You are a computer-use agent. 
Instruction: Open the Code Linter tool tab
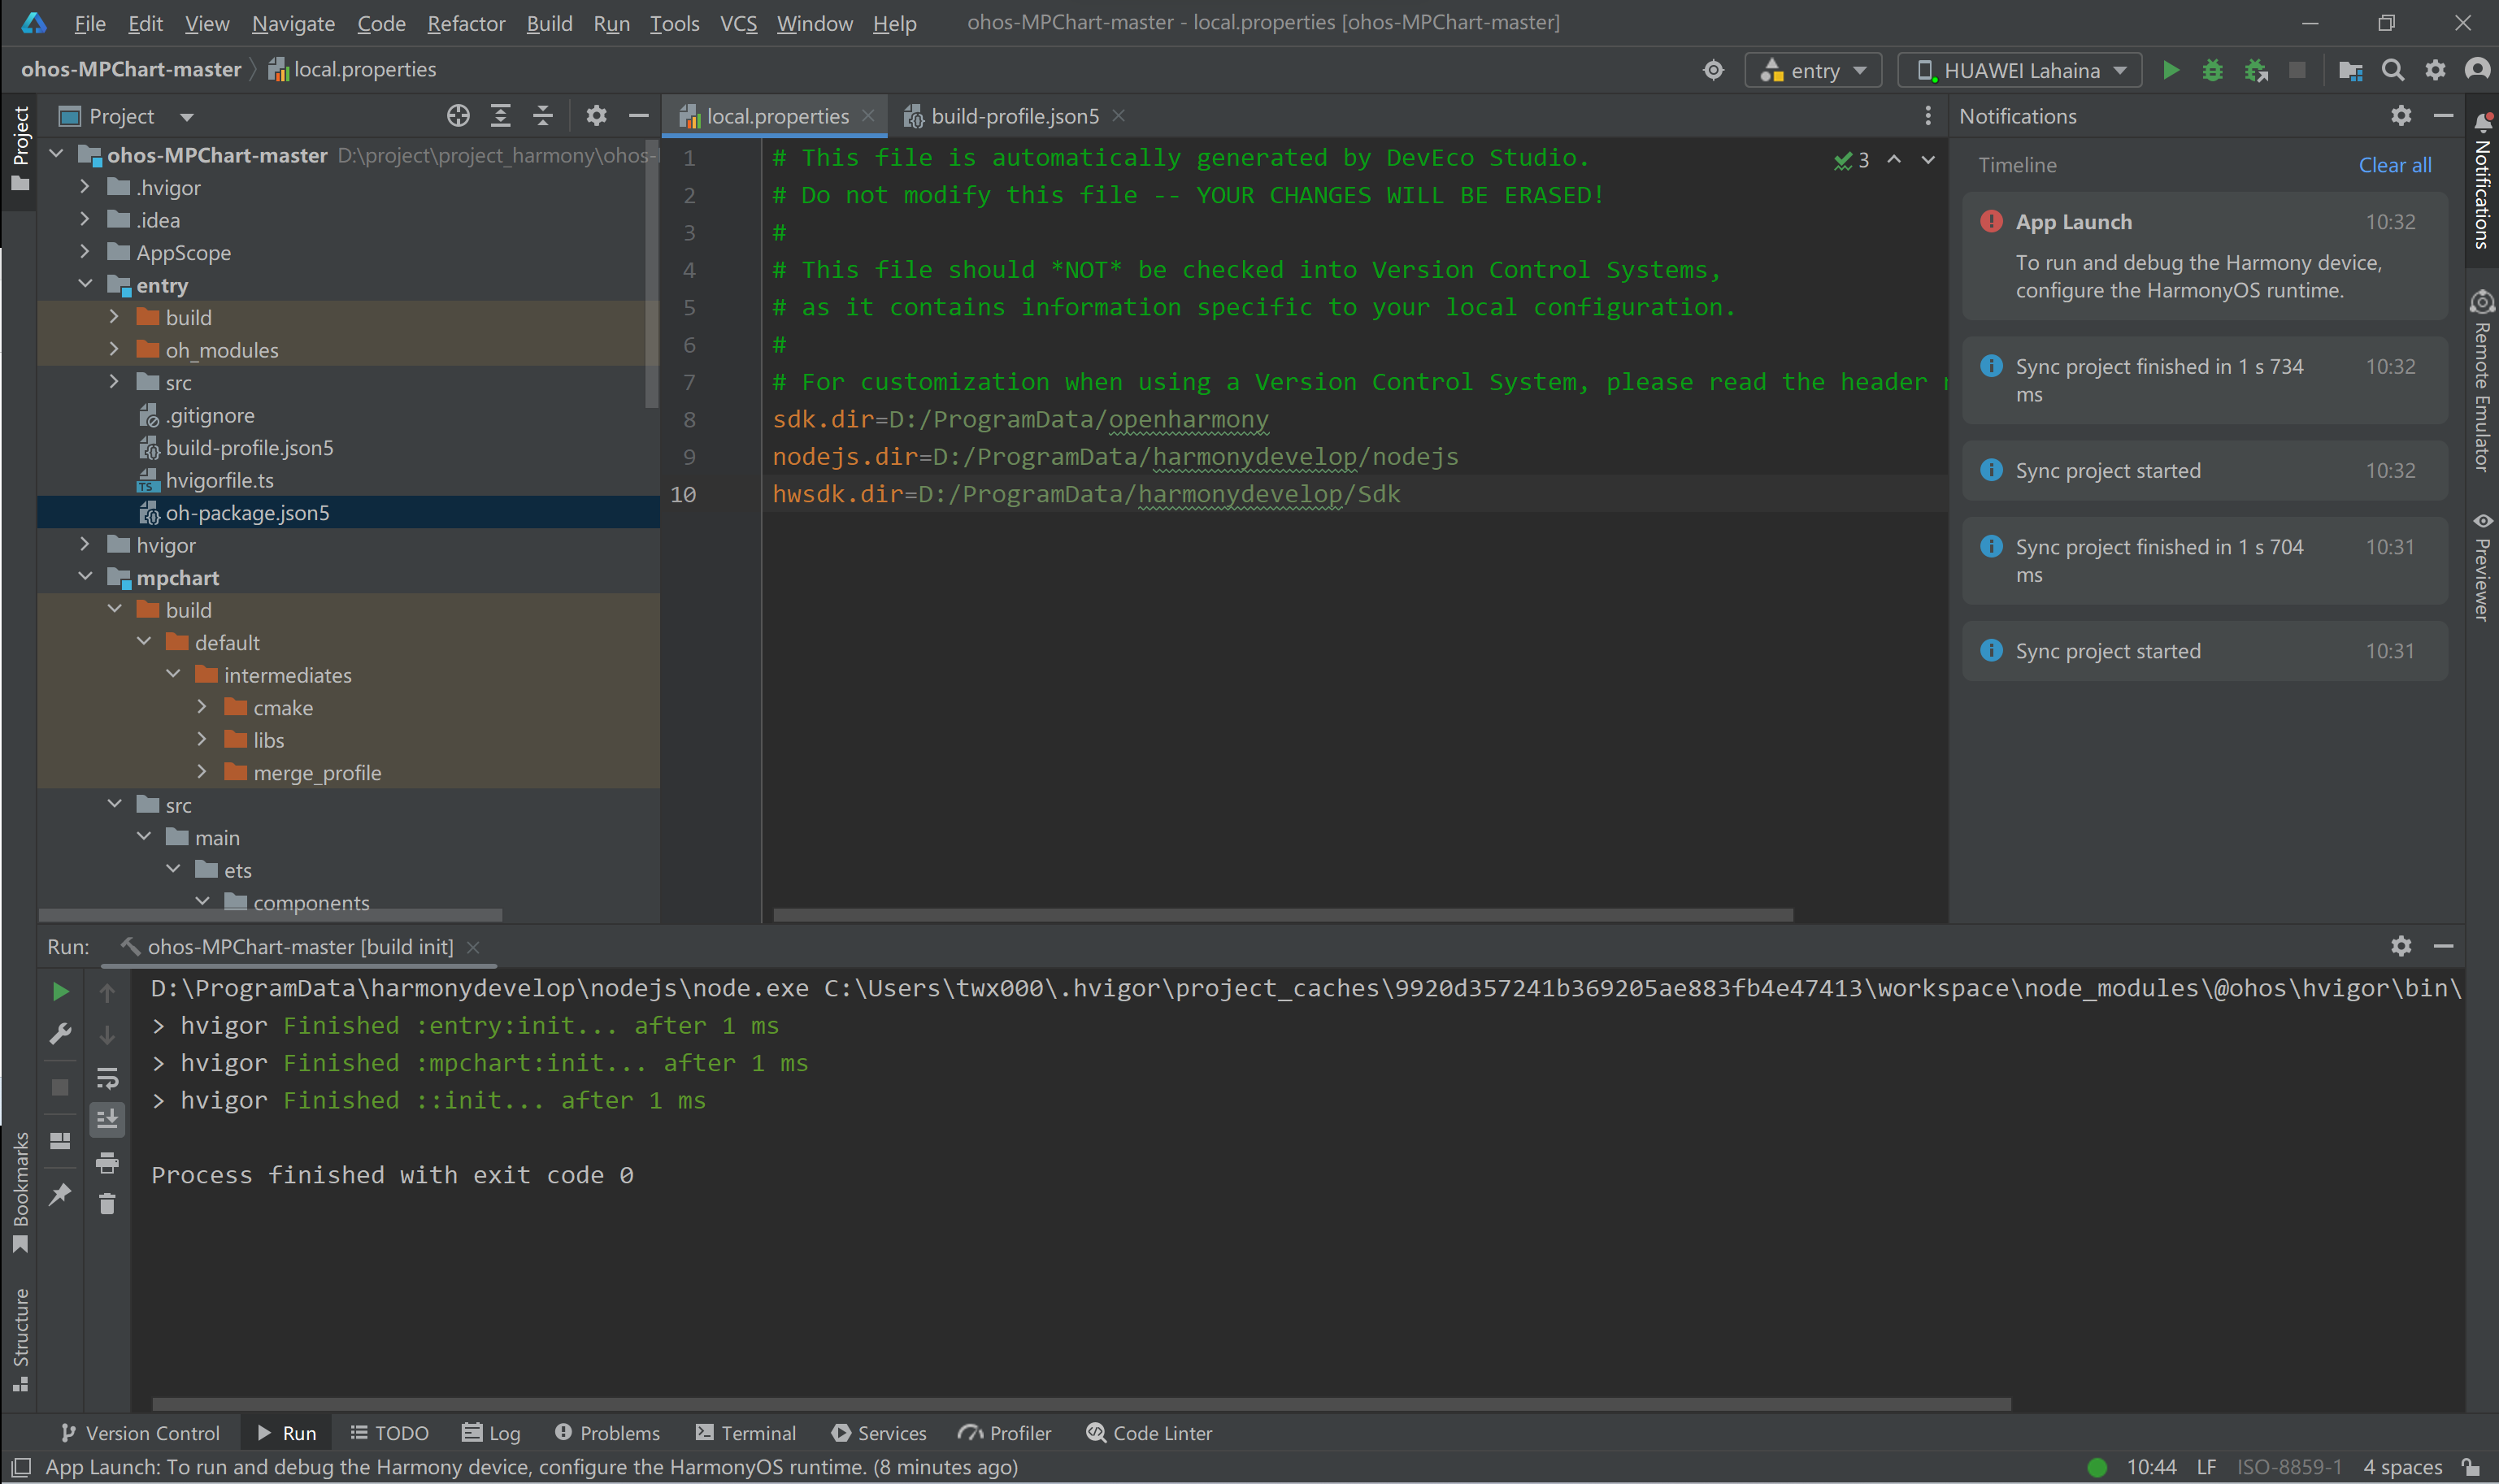point(1149,1433)
